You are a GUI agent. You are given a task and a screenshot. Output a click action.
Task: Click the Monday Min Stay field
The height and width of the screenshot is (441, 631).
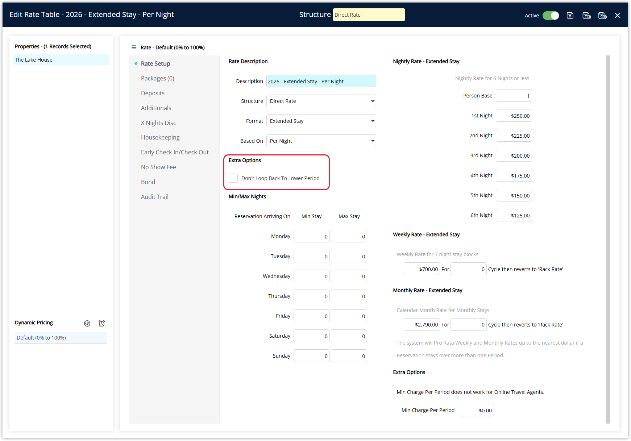(x=312, y=236)
